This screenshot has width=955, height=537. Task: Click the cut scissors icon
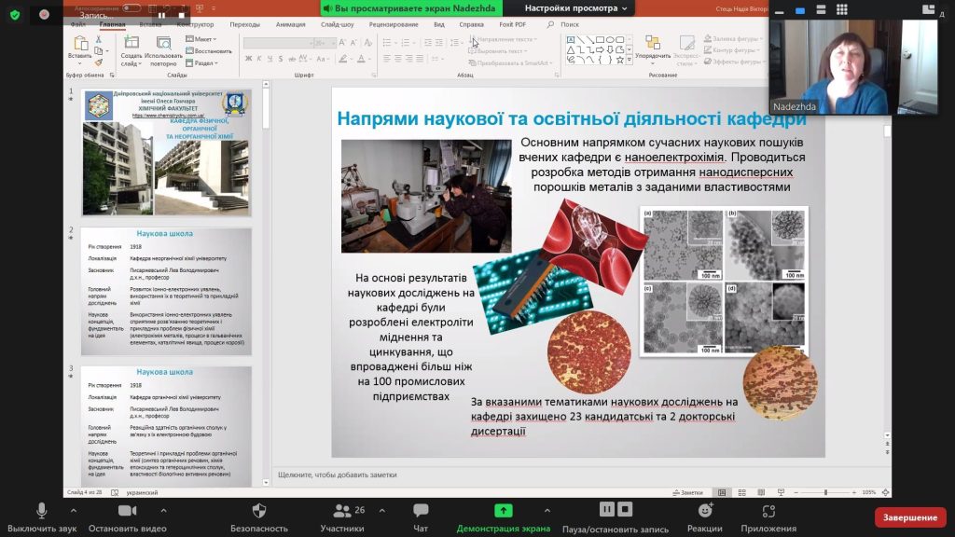[99, 39]
